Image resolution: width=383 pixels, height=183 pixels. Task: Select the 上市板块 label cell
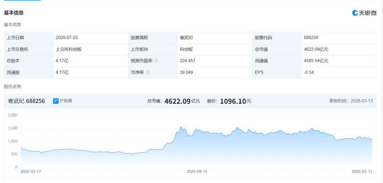point(152,49)
